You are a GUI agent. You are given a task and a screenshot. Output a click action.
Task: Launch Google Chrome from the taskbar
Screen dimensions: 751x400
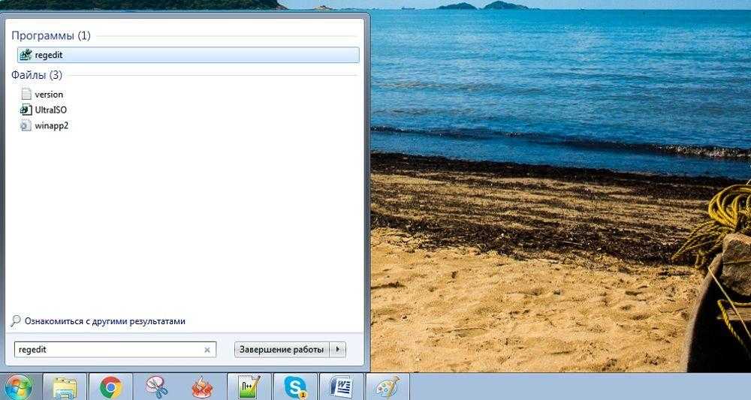111,387
